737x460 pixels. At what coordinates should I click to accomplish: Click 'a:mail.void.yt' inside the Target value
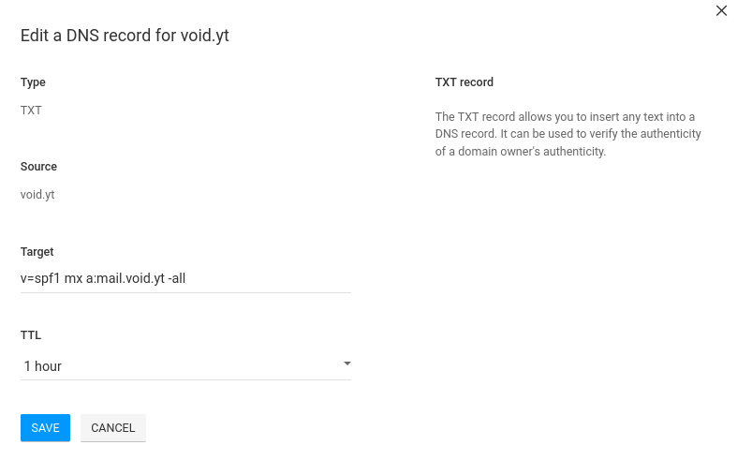coord(125,278)
